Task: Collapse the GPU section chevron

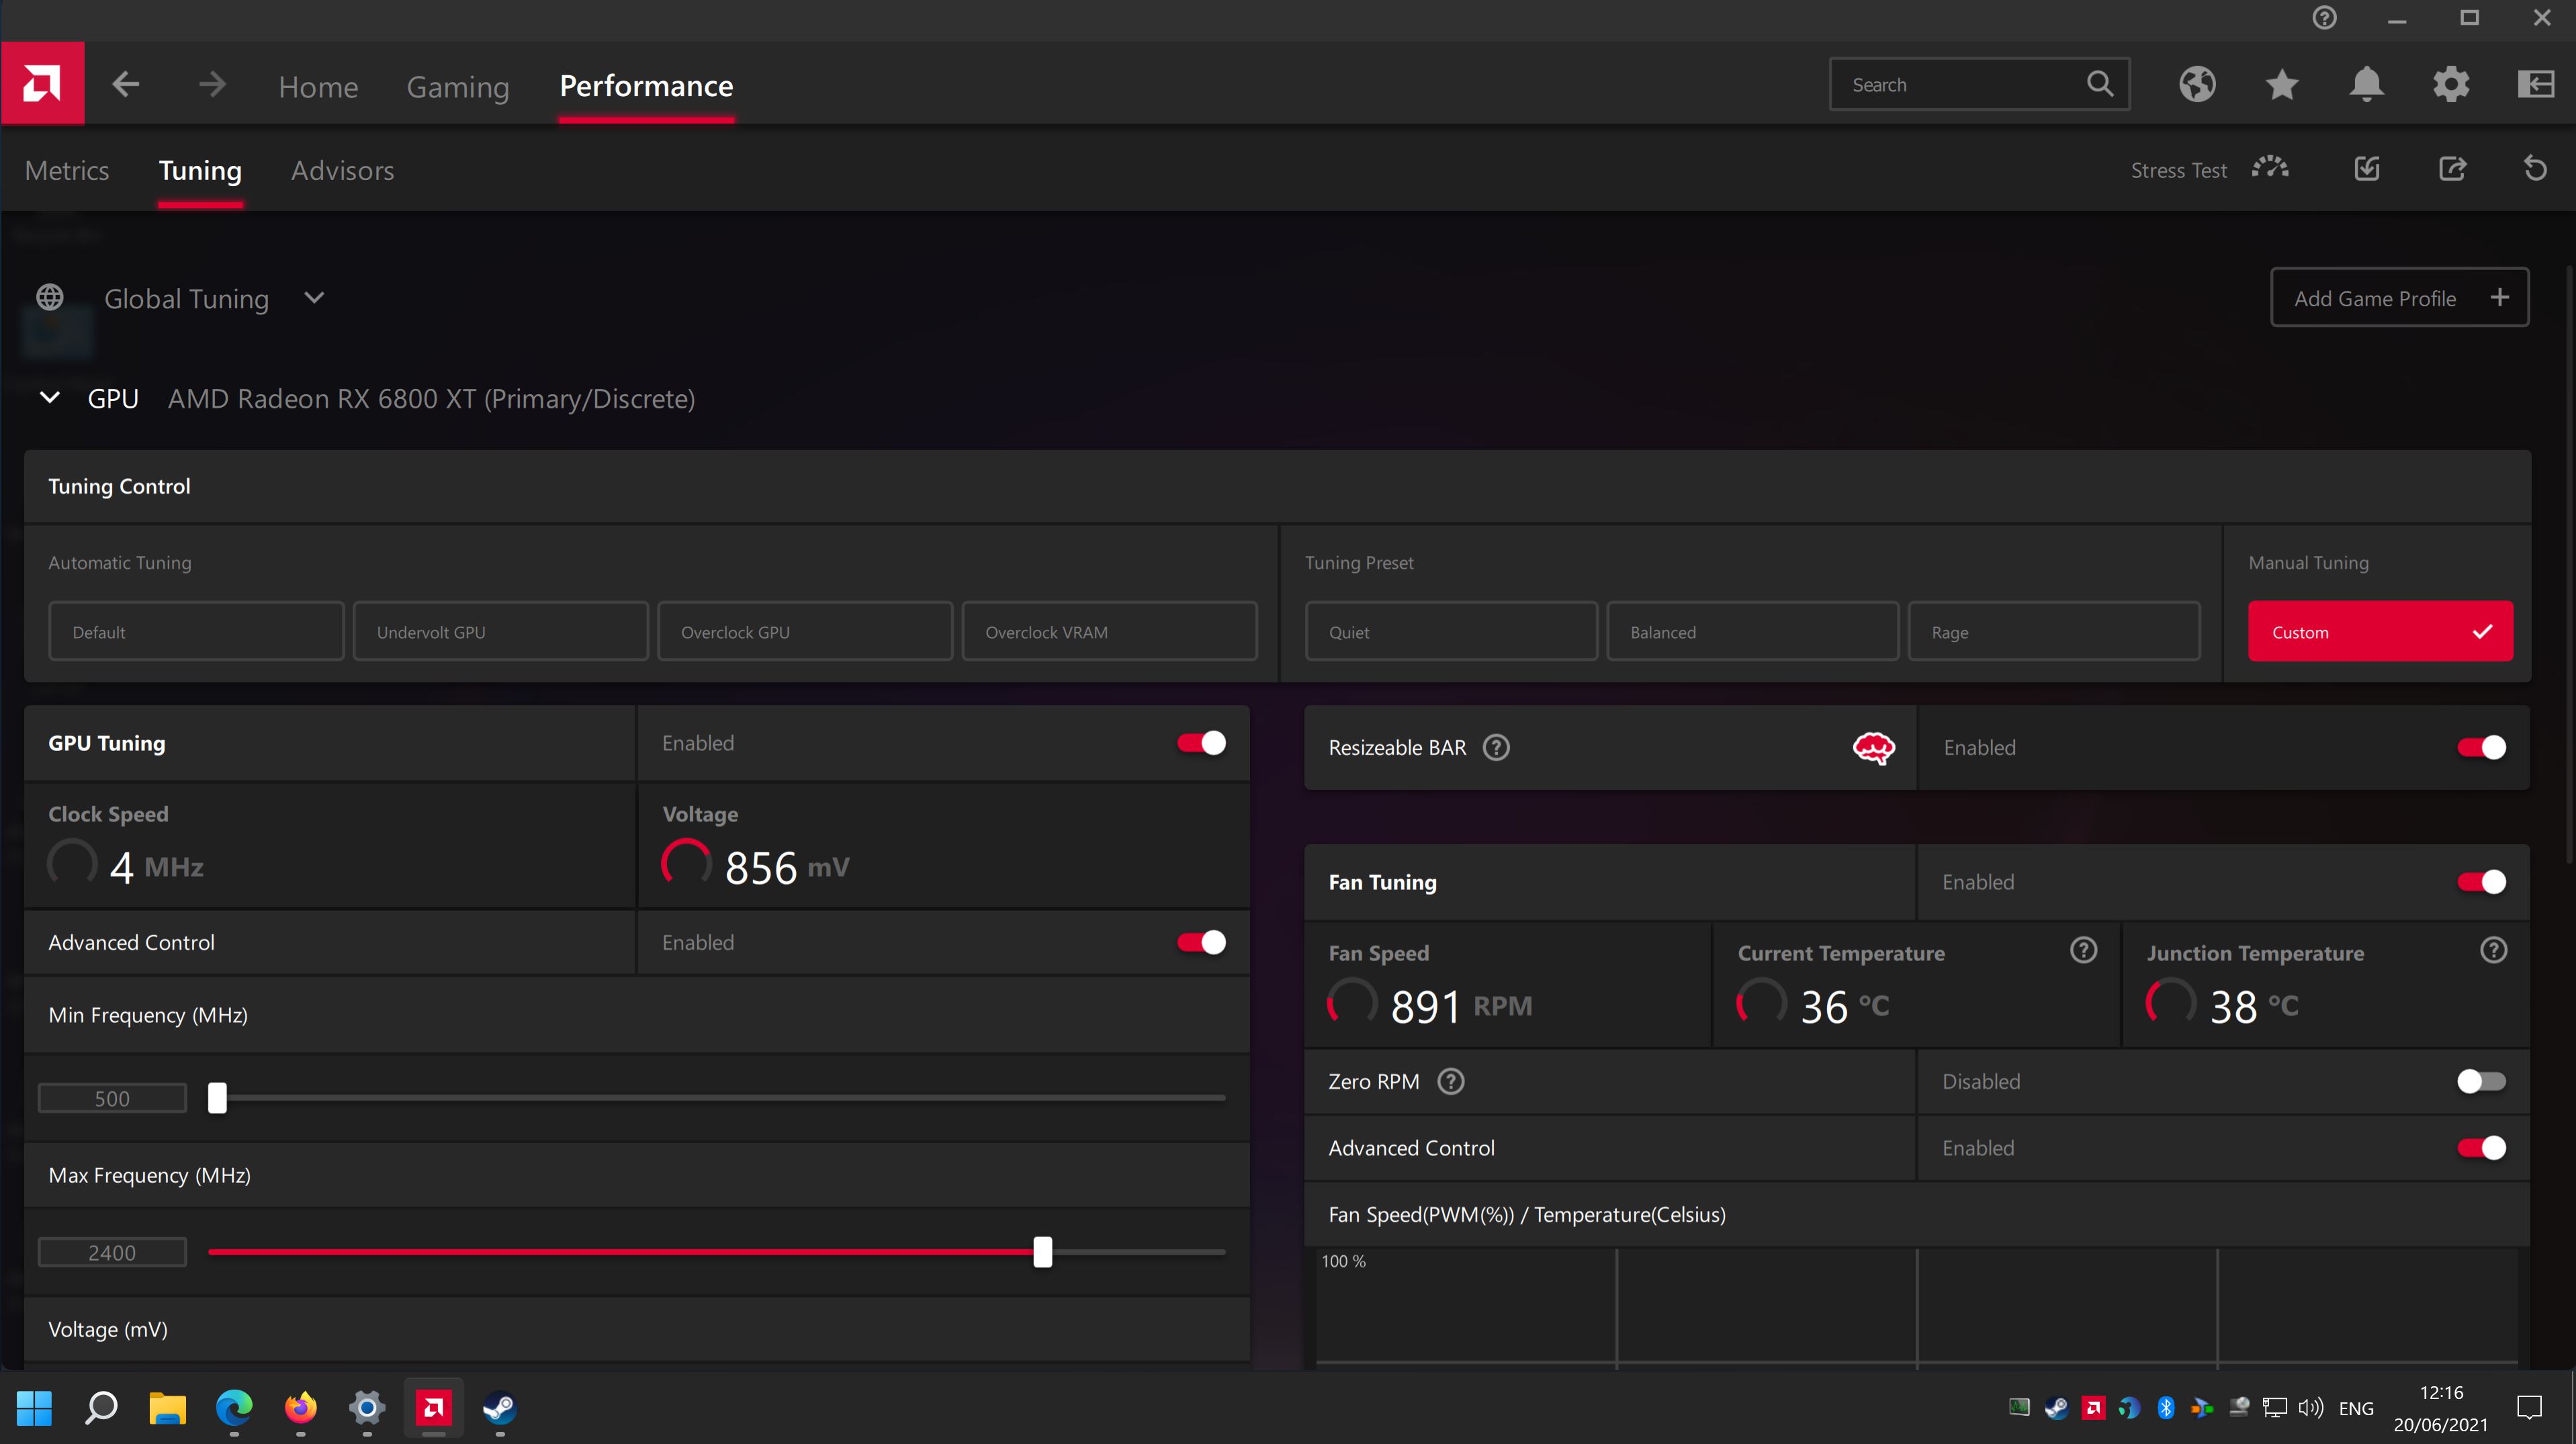Action: click(x=50, y=398)
